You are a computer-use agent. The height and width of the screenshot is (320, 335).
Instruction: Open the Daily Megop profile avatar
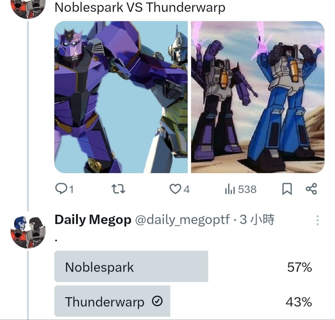28,232
